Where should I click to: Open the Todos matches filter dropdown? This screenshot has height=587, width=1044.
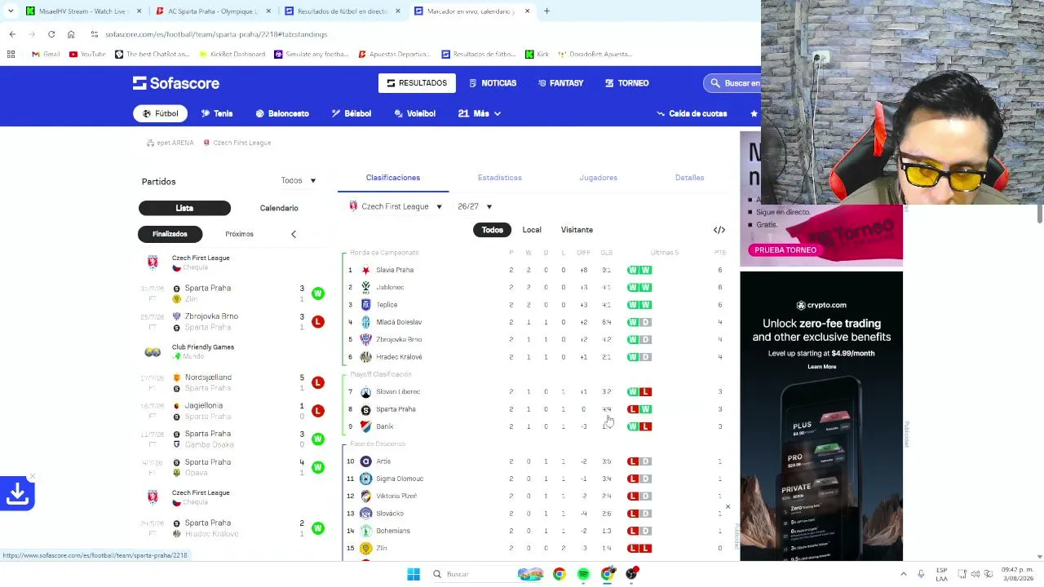(x=299, y=180)
